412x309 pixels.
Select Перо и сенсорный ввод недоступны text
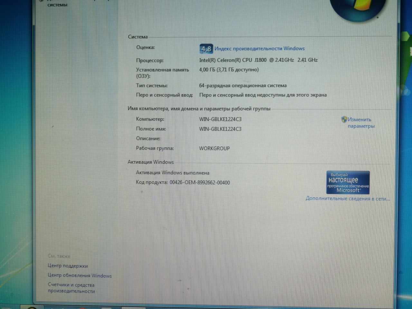[263, 95]
